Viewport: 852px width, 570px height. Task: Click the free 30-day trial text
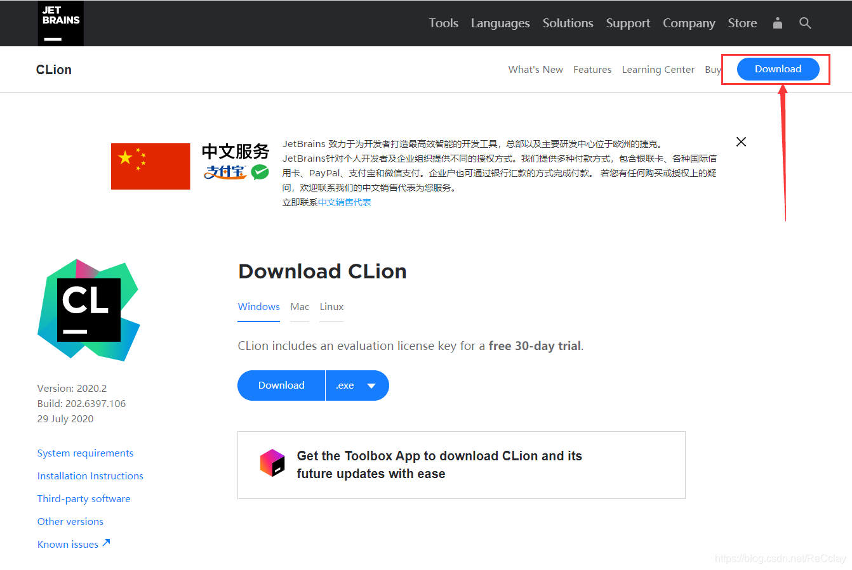[x=535, y=346]
